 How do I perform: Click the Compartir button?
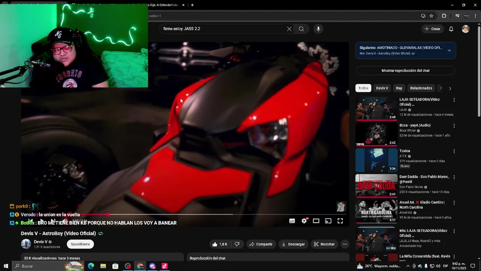coord(260,244)
